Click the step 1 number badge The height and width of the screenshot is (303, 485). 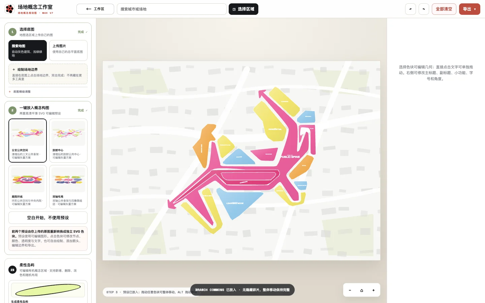pos(12,32)
